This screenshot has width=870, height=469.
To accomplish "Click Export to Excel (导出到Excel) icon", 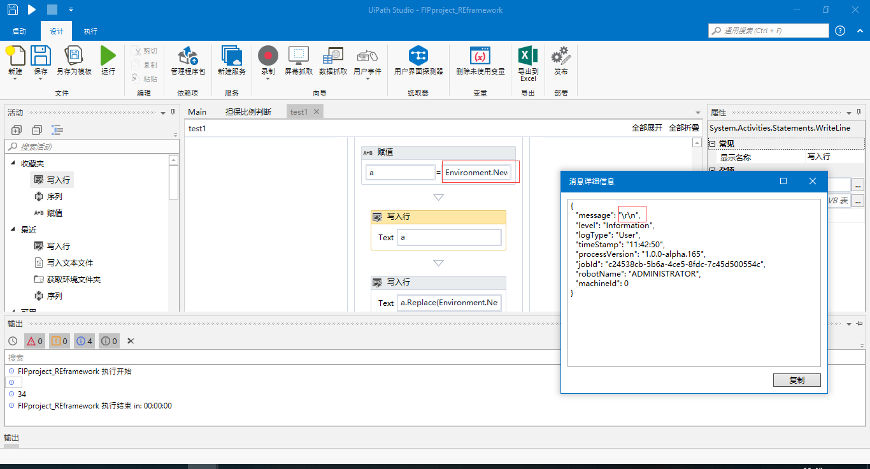I will click(528, 55).
